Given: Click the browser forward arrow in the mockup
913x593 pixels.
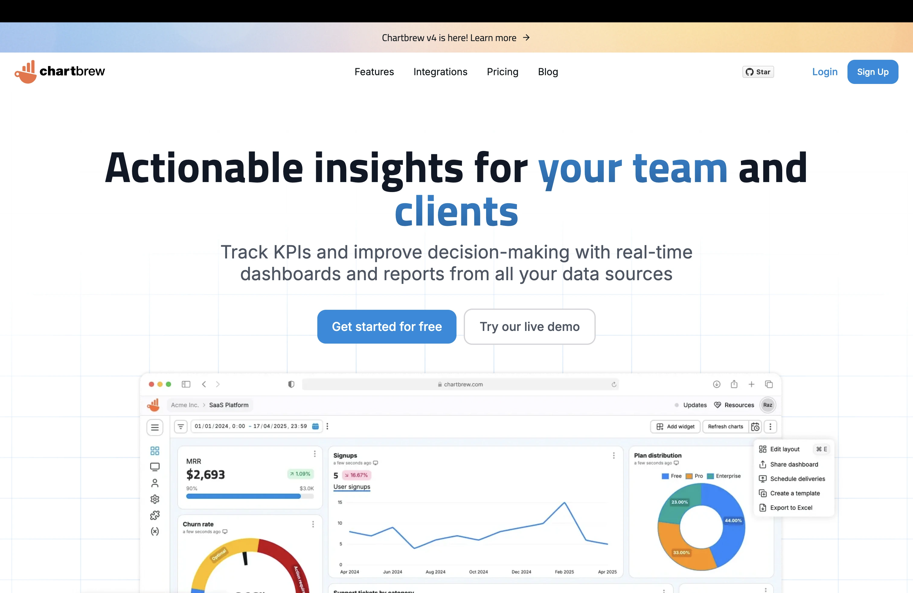Looking at the screenshot, I should (218, 384).
